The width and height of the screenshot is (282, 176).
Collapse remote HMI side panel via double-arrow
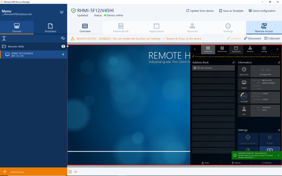(195, 49)
